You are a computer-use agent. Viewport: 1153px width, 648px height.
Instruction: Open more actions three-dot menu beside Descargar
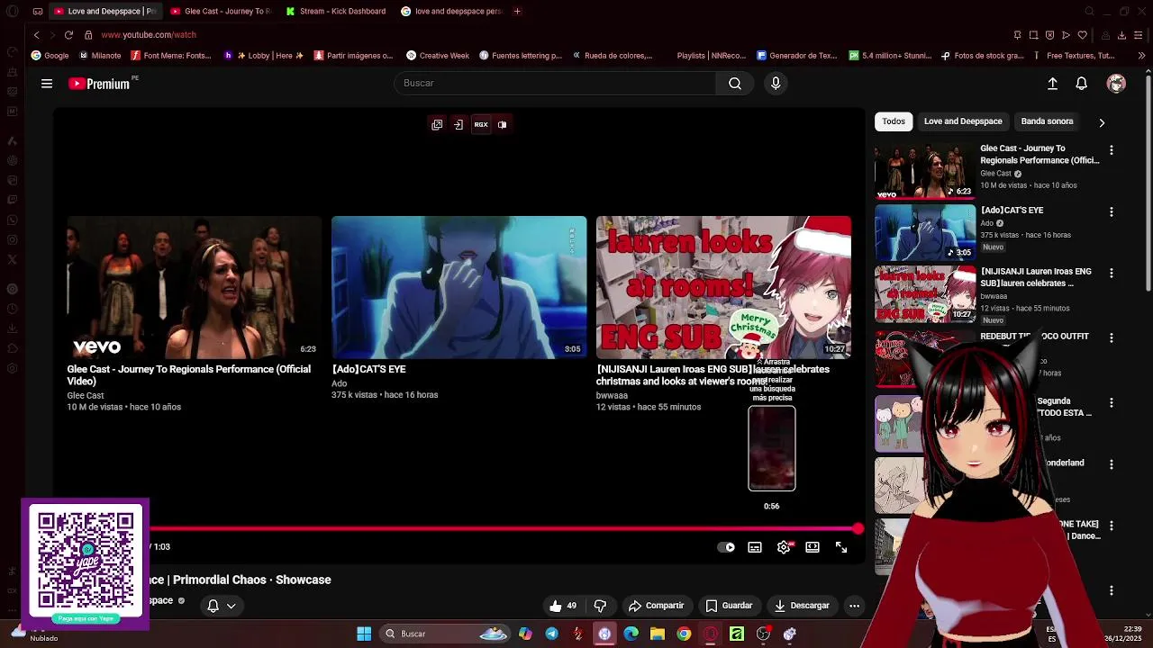(854, 606)
